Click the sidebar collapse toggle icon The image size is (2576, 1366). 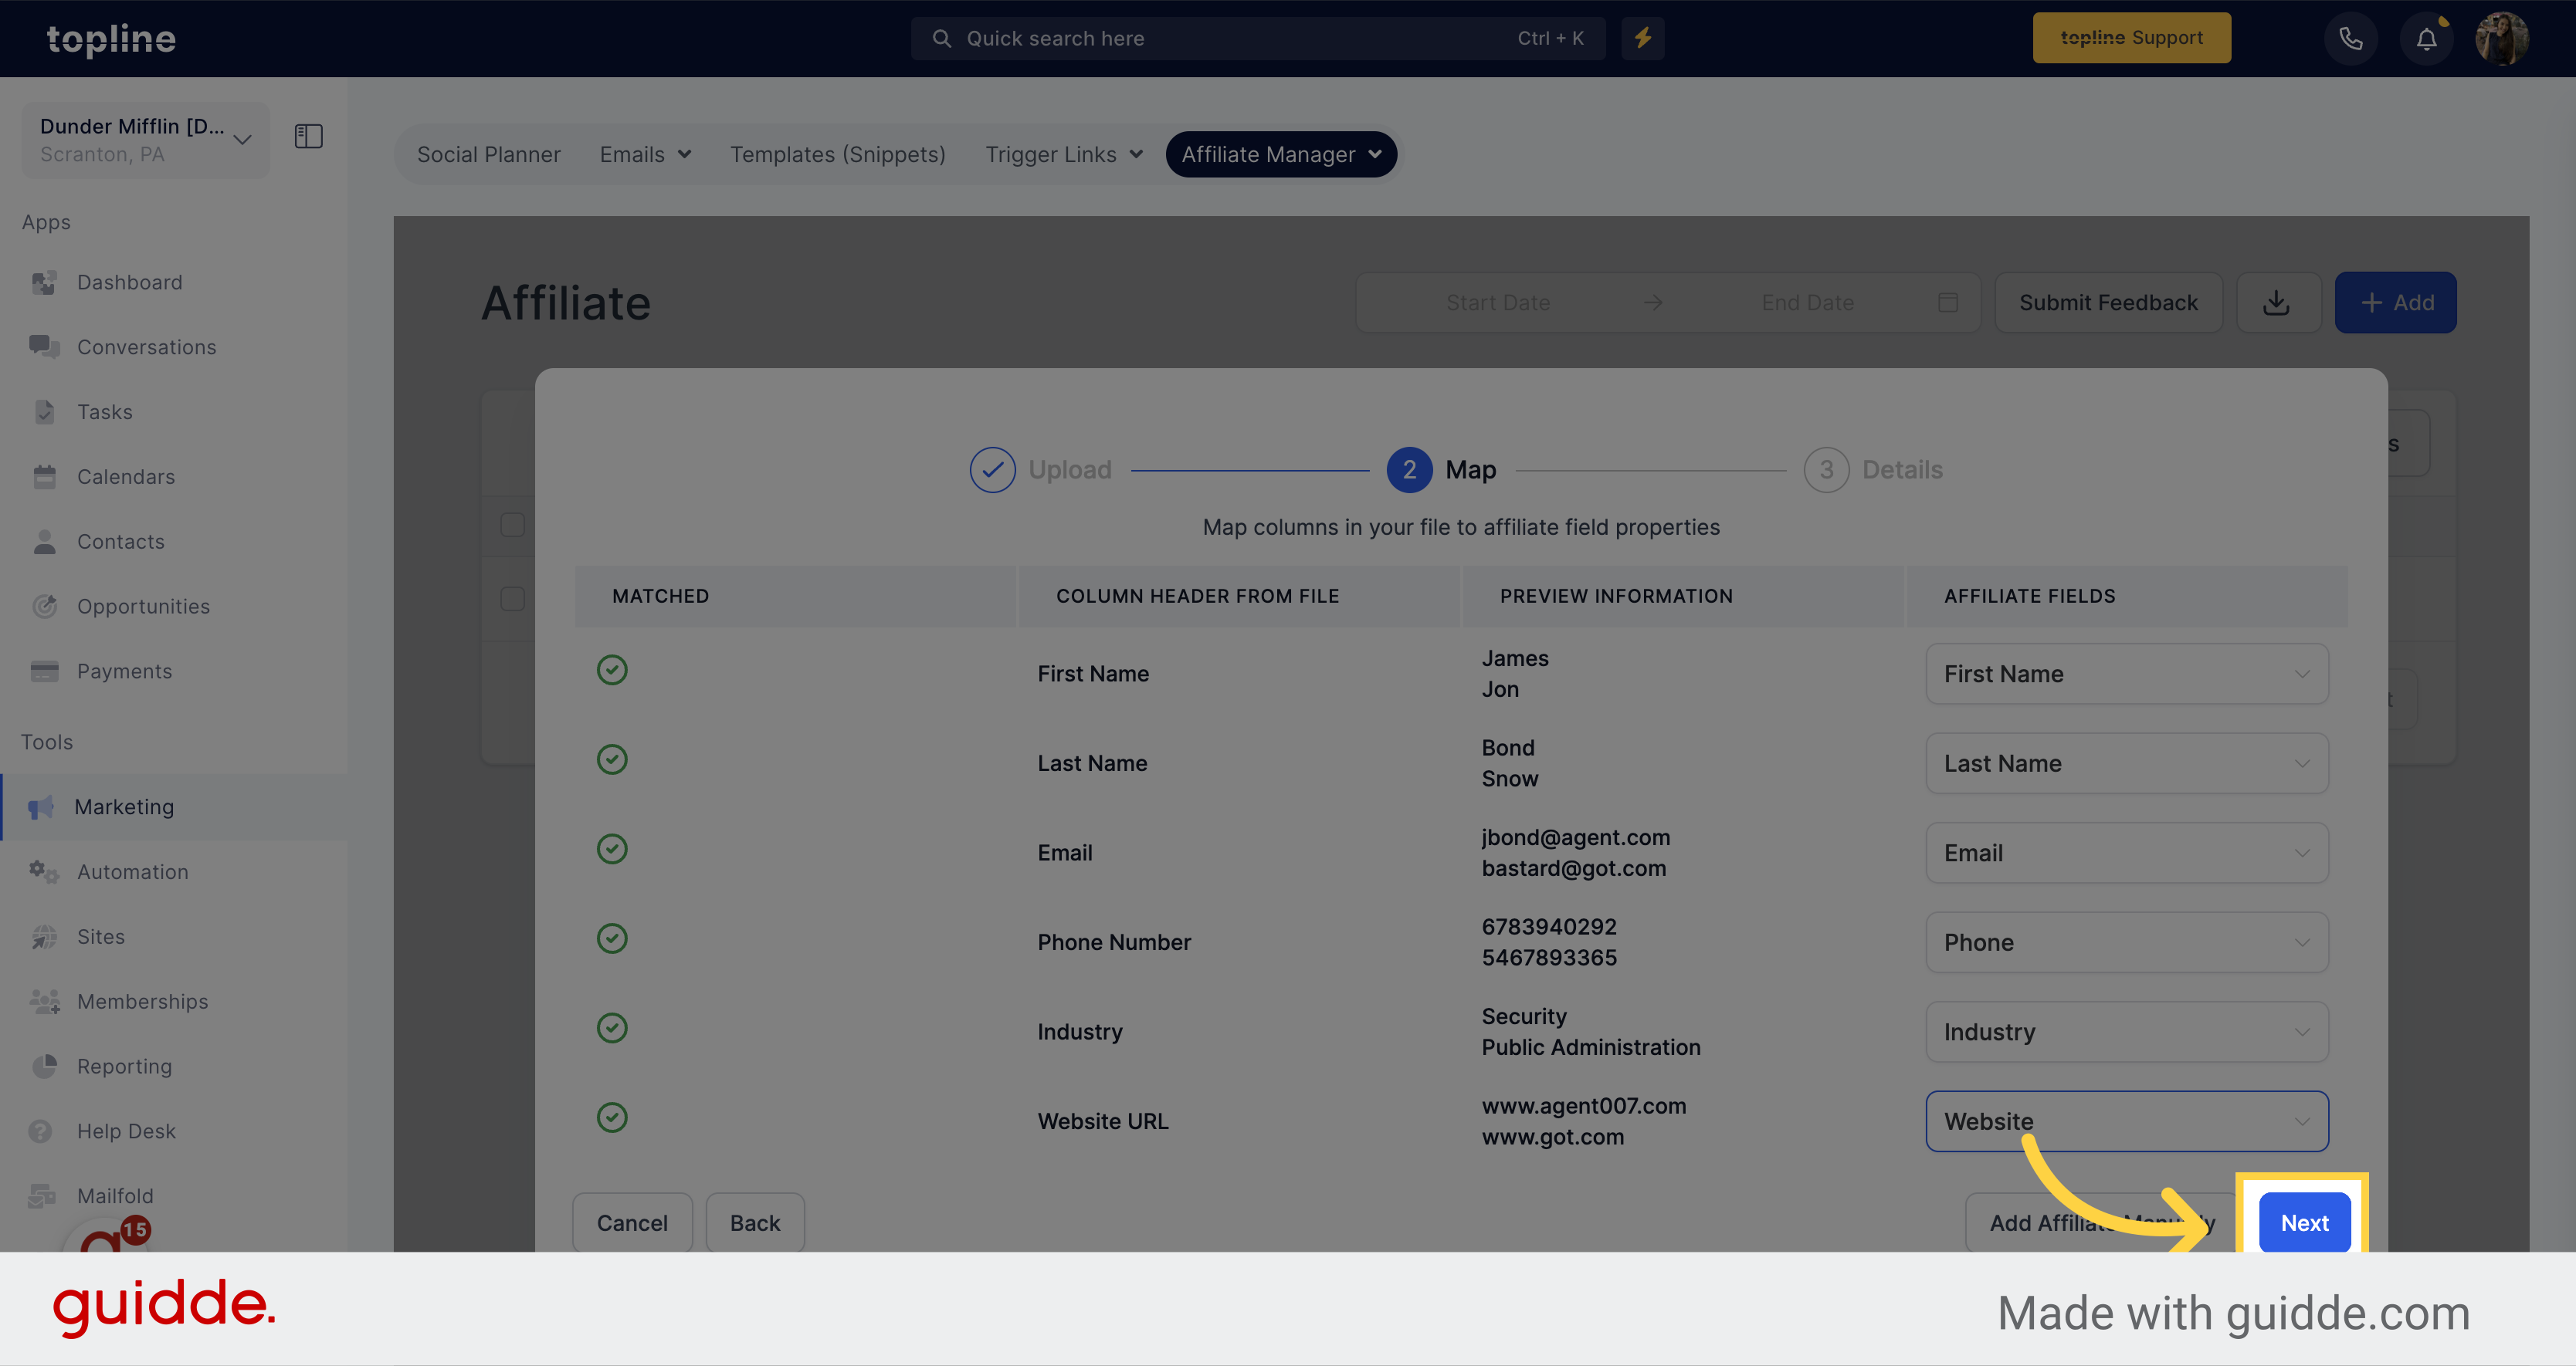pyautogui.click(x=308, y=137)
